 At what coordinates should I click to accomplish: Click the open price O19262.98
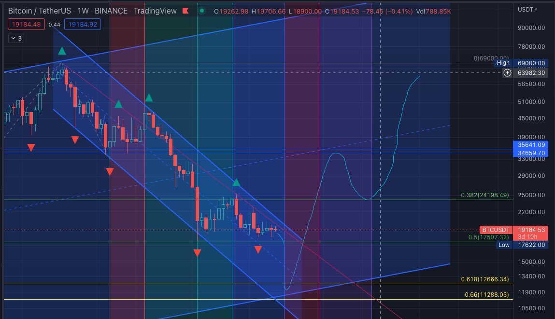[x=231, y=11]
